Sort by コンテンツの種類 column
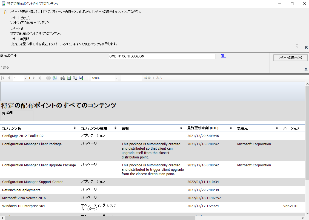Screen dimensions: 309x220 [116, 128]
